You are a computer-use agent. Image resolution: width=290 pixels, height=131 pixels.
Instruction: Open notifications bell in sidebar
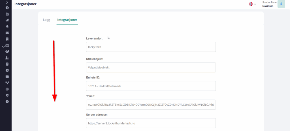(7, 26)
